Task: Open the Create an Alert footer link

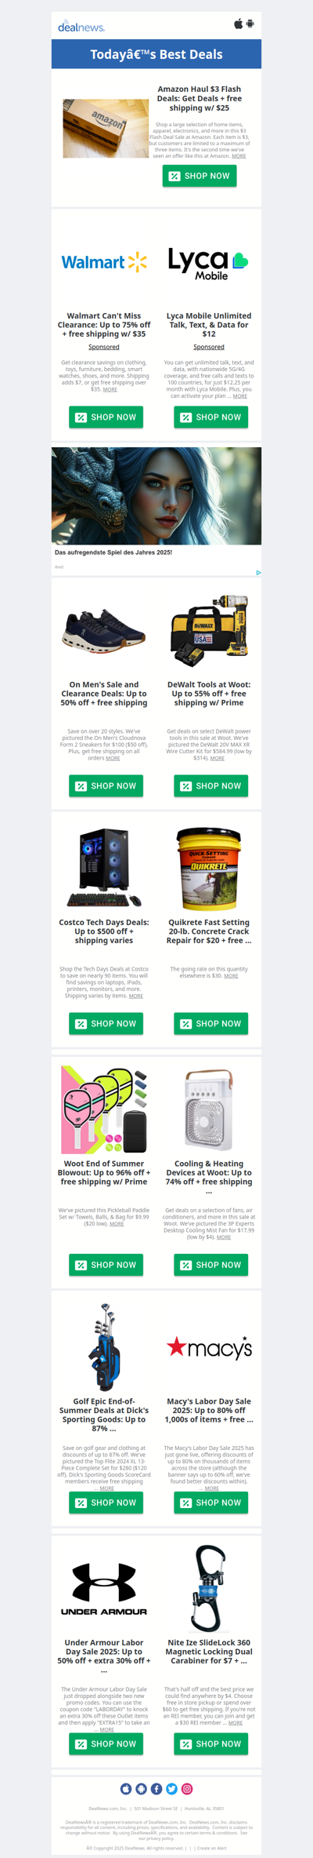Action: (x=212, y=1848)
